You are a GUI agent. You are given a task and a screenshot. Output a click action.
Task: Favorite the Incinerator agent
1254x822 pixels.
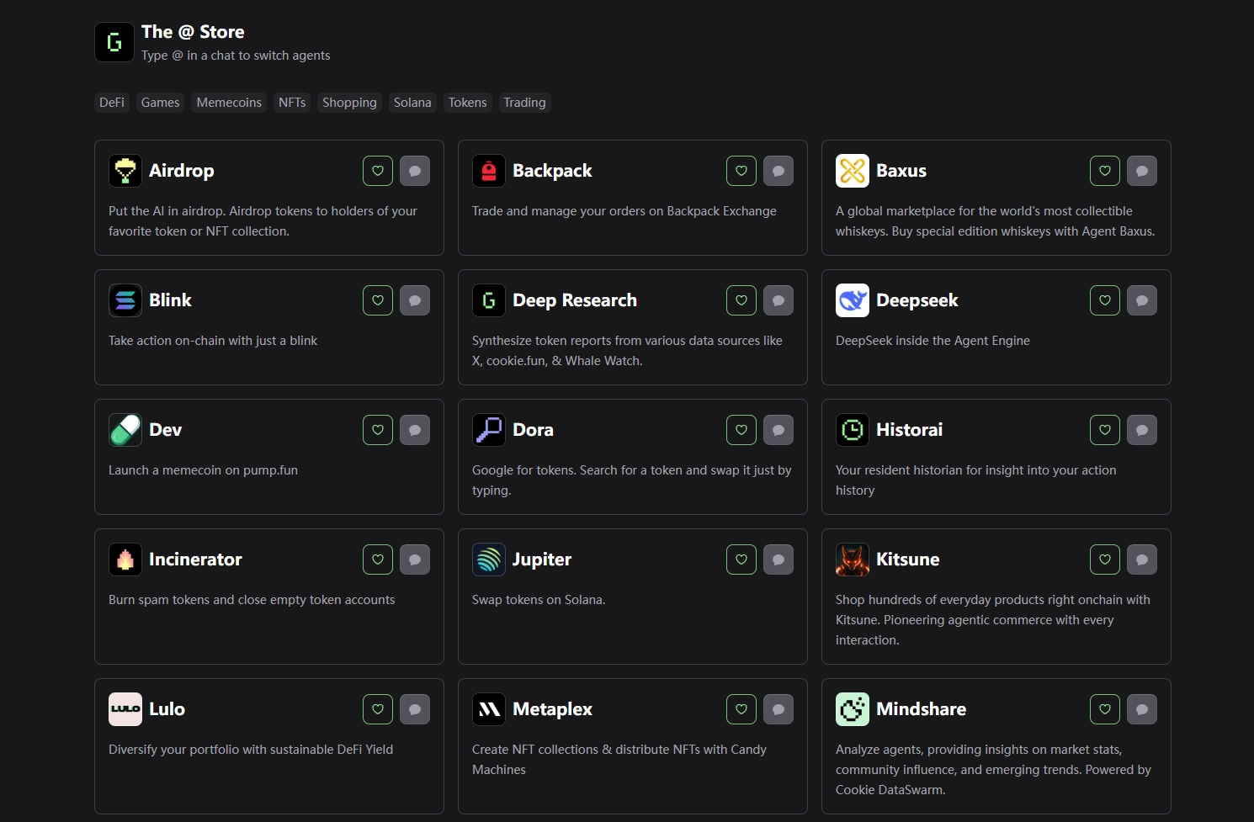378,559
